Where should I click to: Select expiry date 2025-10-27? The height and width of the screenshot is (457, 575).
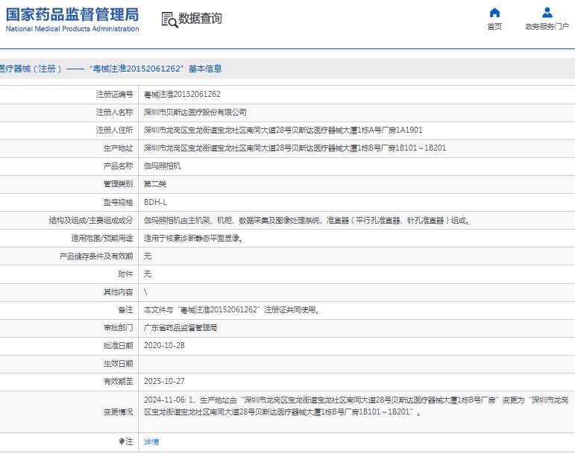coord(164,382)
